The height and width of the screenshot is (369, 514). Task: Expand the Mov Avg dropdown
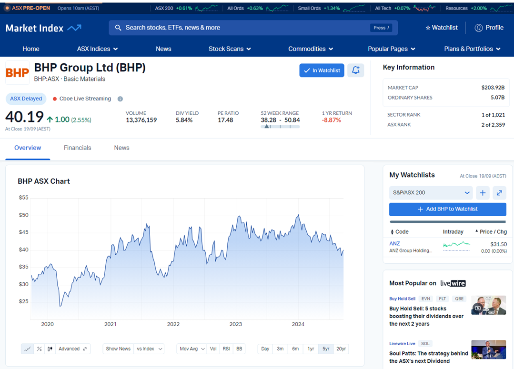tap(192, 349)
